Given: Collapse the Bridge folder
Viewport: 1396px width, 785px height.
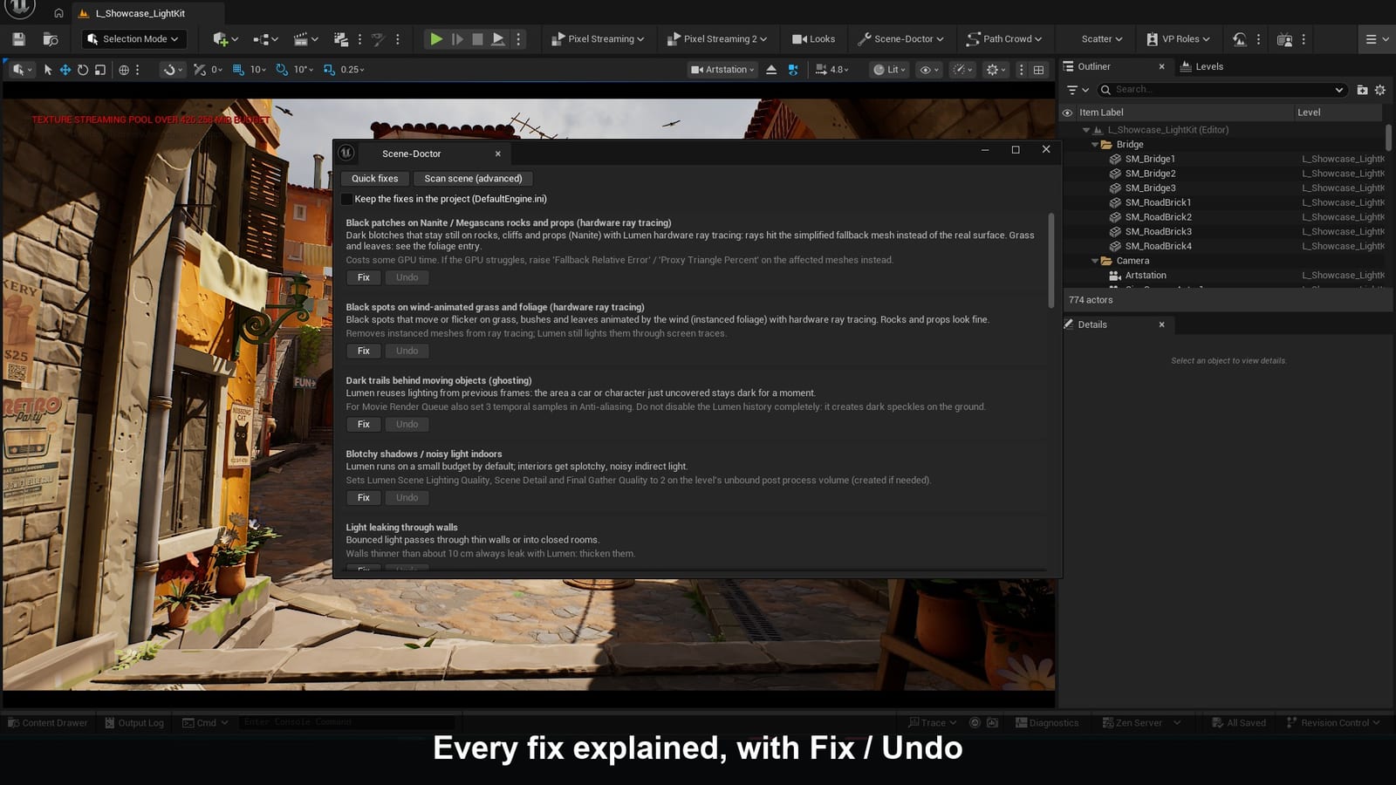Looking at the screenshot, I should point(1095,145).
